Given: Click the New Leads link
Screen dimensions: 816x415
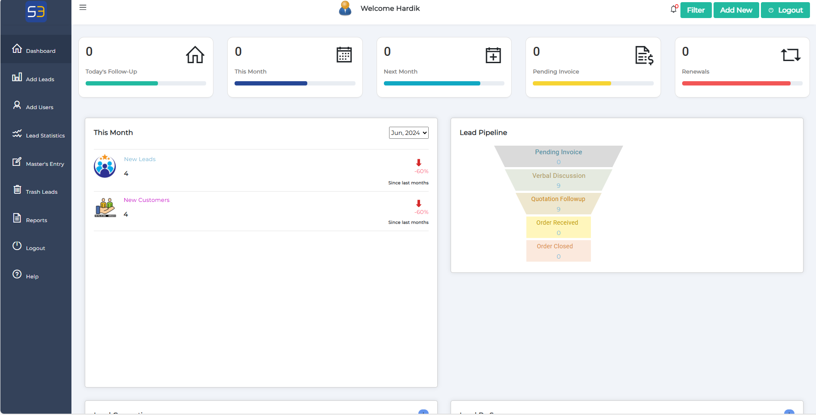Looking at the screenshot, I should coord(140,159).
